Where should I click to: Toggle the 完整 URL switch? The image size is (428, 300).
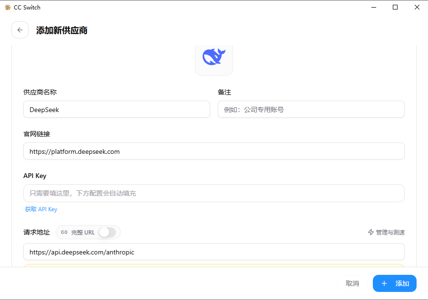coord(107,232)
